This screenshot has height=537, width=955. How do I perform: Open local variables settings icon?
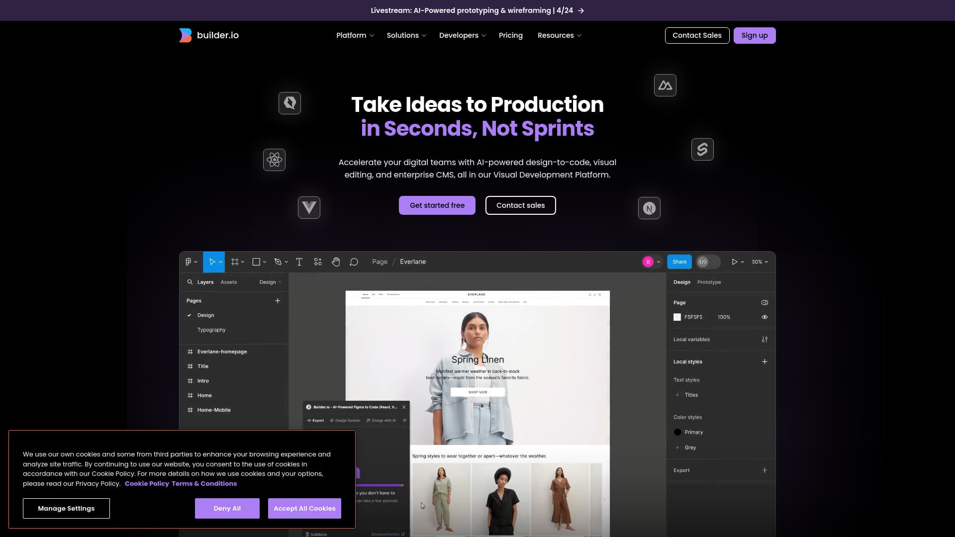(764, 339)
